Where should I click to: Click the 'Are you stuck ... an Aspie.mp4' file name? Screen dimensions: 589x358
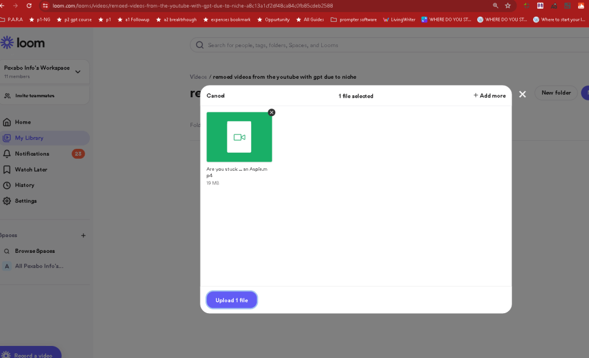pyautogui.click(x=237, y=172)
